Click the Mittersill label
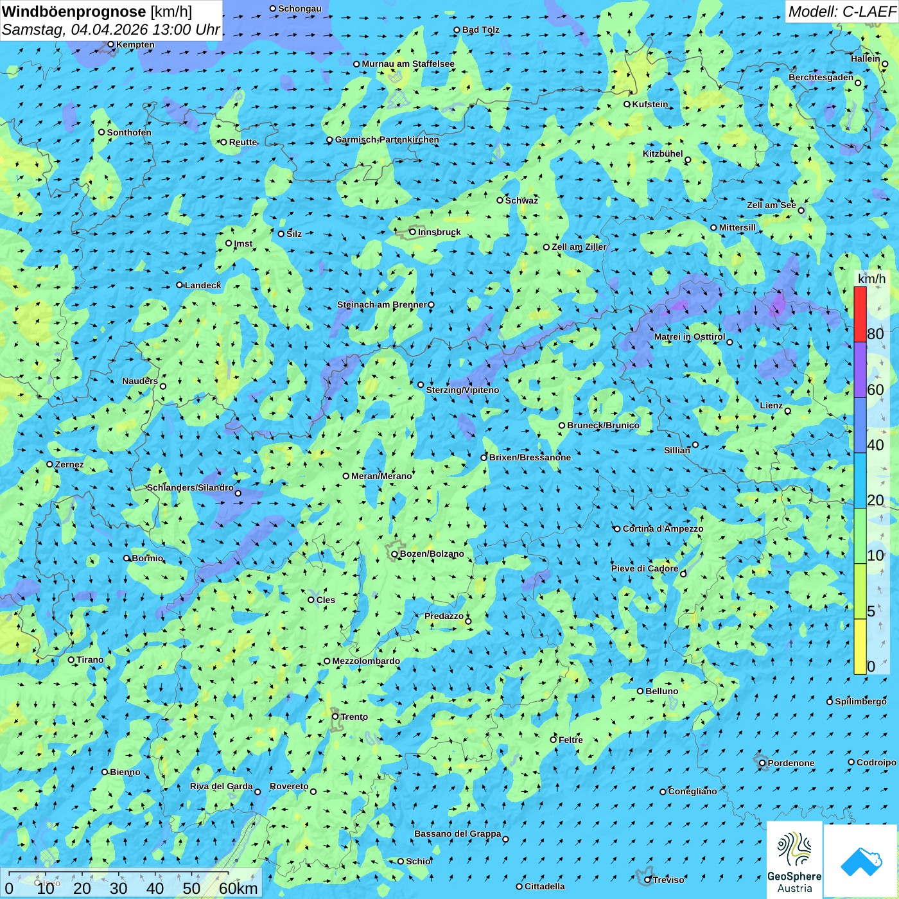This screenshot has height=899, width=899. tap(737, 227)
